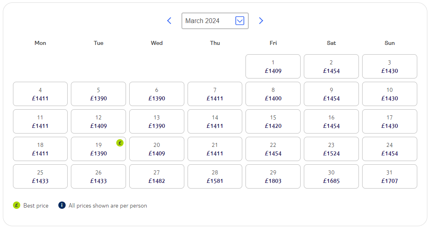
Task: Select March 13 priced £1390
Action: pyautogui.click(x=157, y=121)
